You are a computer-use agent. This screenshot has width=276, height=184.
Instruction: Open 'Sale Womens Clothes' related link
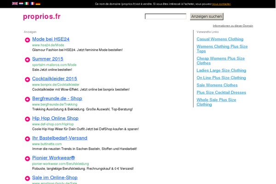coord(217,85)
